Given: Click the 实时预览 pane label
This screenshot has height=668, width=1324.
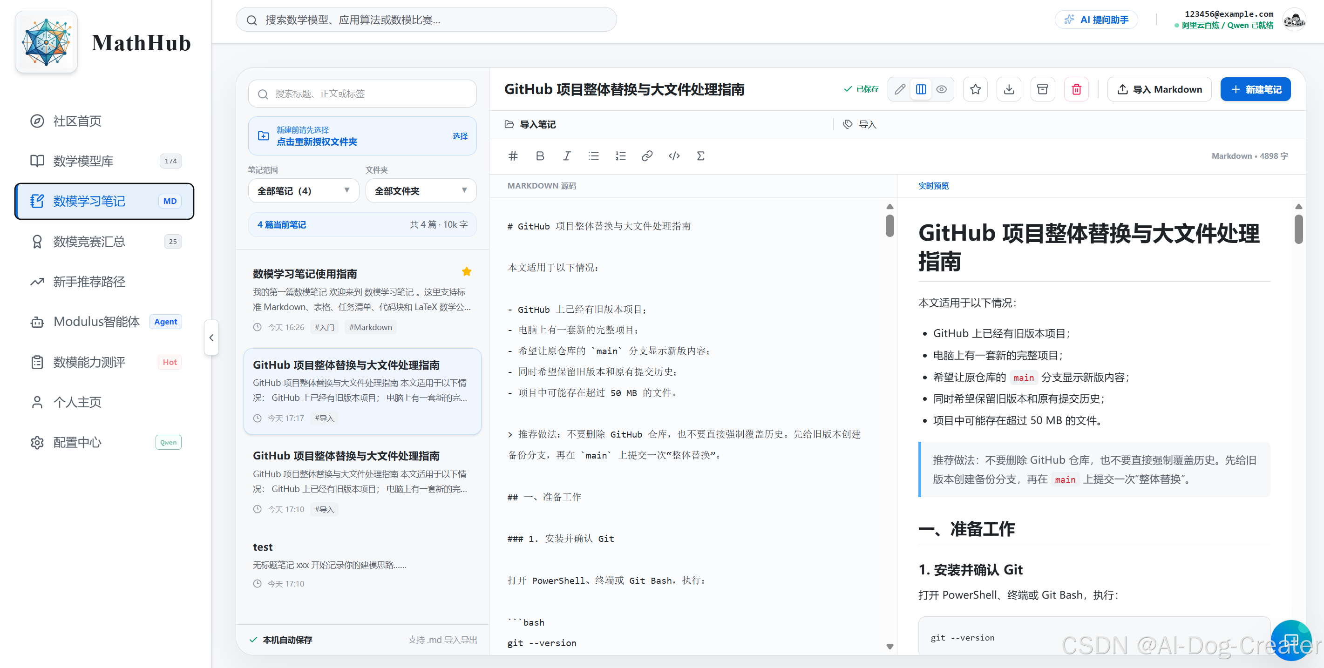Looking at the screenshot, I should coord(933,186).
